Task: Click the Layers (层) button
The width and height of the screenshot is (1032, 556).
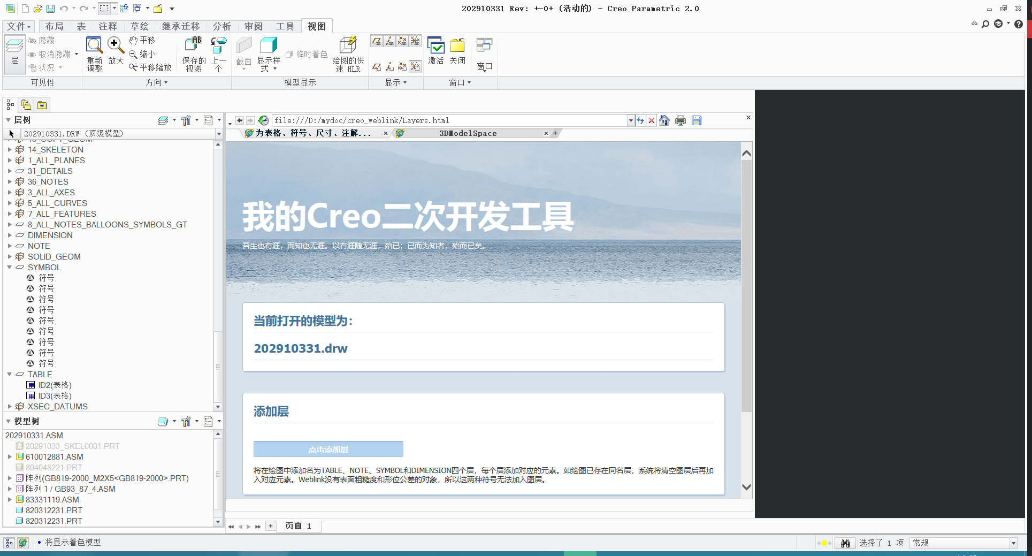Action: 14,54
